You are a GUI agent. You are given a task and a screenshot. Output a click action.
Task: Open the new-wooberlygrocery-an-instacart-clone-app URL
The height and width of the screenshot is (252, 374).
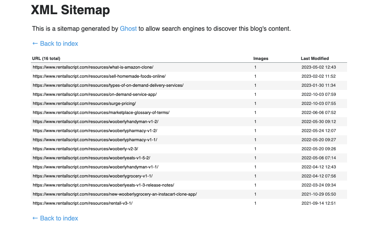point(115,194)
